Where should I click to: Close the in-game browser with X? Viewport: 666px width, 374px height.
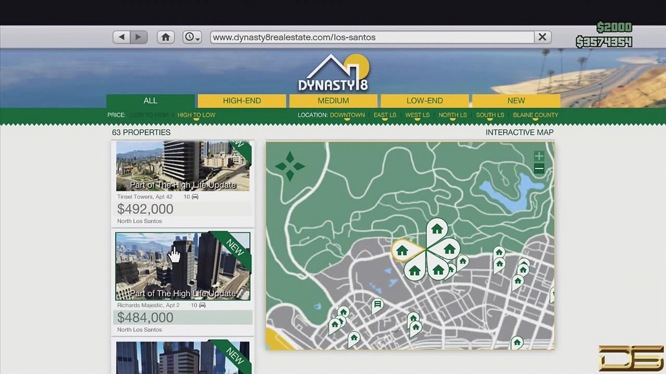coord(543,37)
